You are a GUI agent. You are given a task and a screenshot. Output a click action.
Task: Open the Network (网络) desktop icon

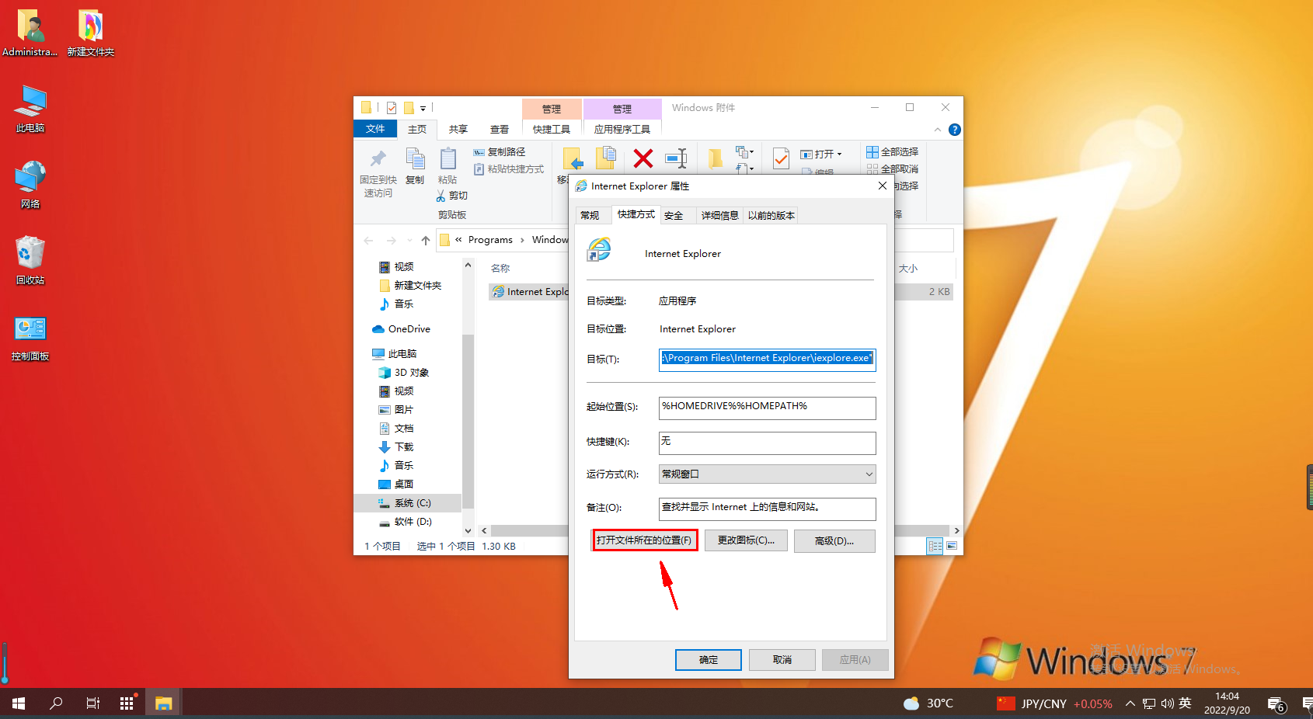30,185
